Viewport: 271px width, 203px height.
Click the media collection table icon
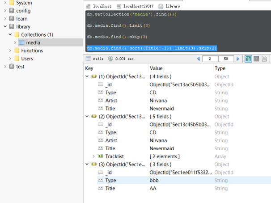pyautogui.click(x=21, y=42)
